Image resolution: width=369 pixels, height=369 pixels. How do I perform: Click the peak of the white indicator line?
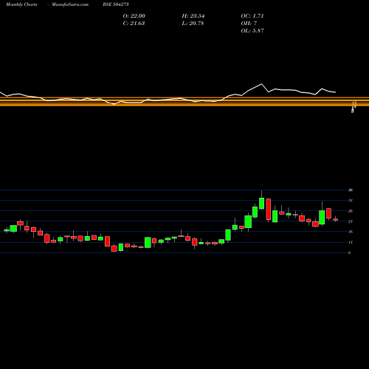click(261, 84)
